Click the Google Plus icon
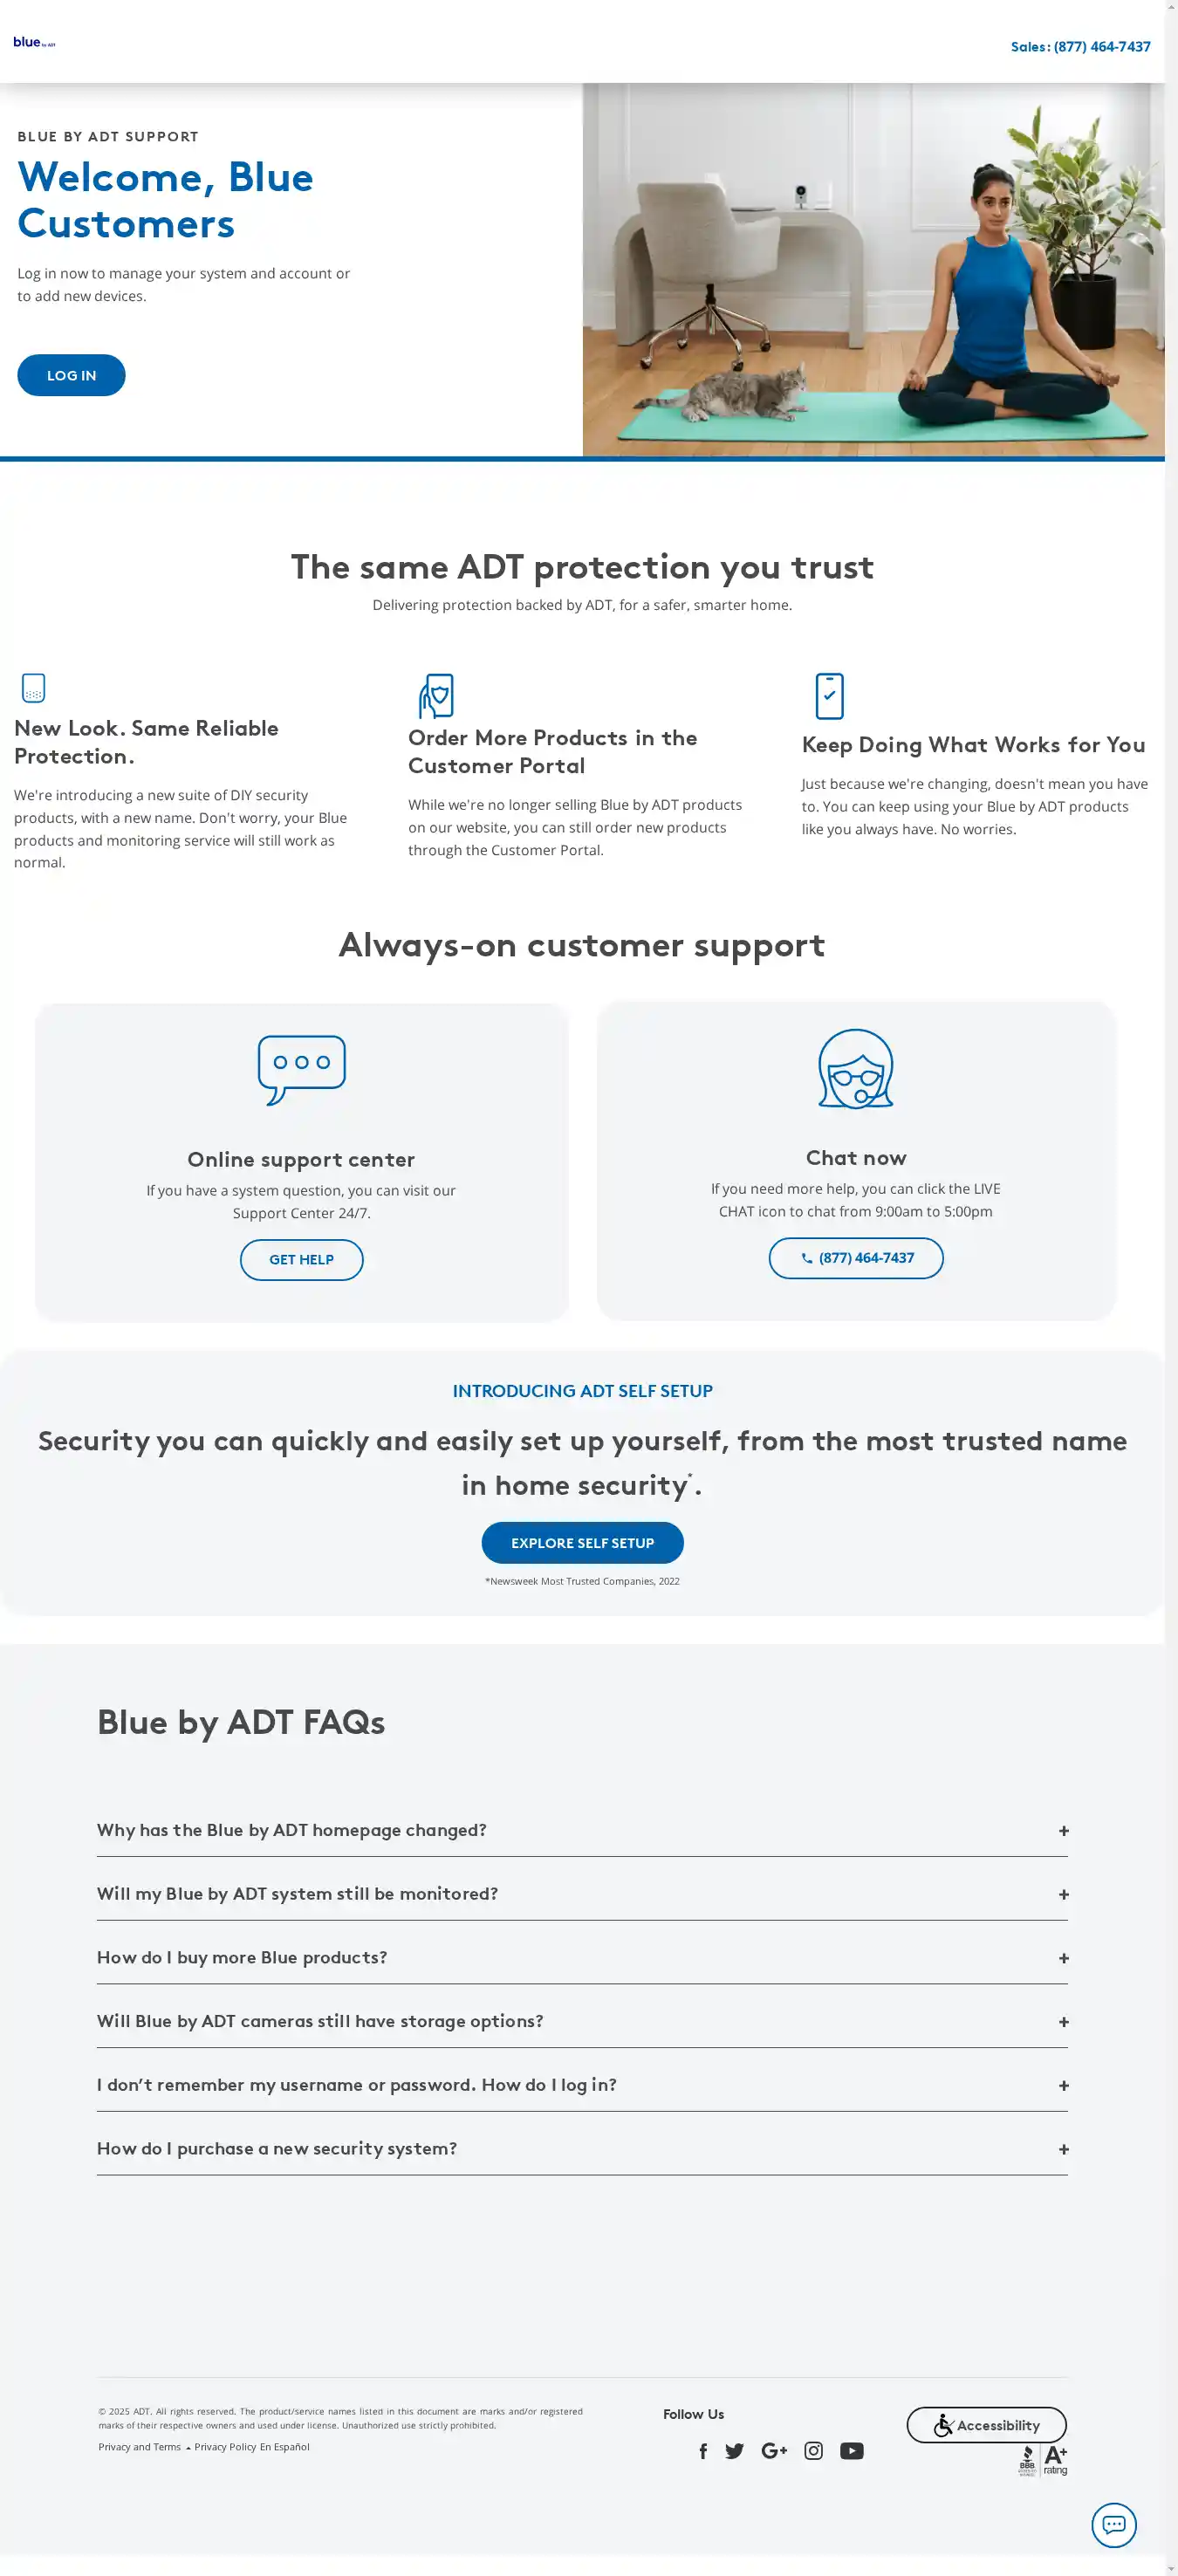1178x2576 pixels. coord(774,2450)
